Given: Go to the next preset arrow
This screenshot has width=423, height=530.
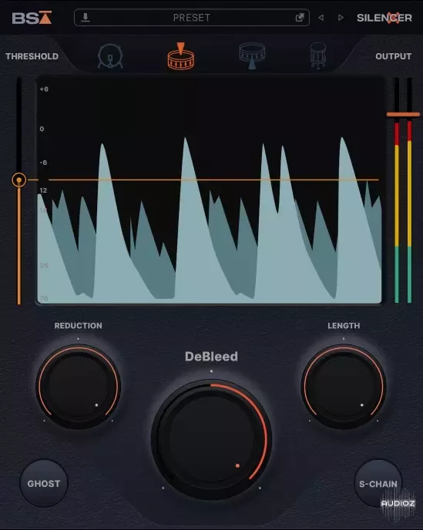Looking at the screenshot, I should coord(341,17).
